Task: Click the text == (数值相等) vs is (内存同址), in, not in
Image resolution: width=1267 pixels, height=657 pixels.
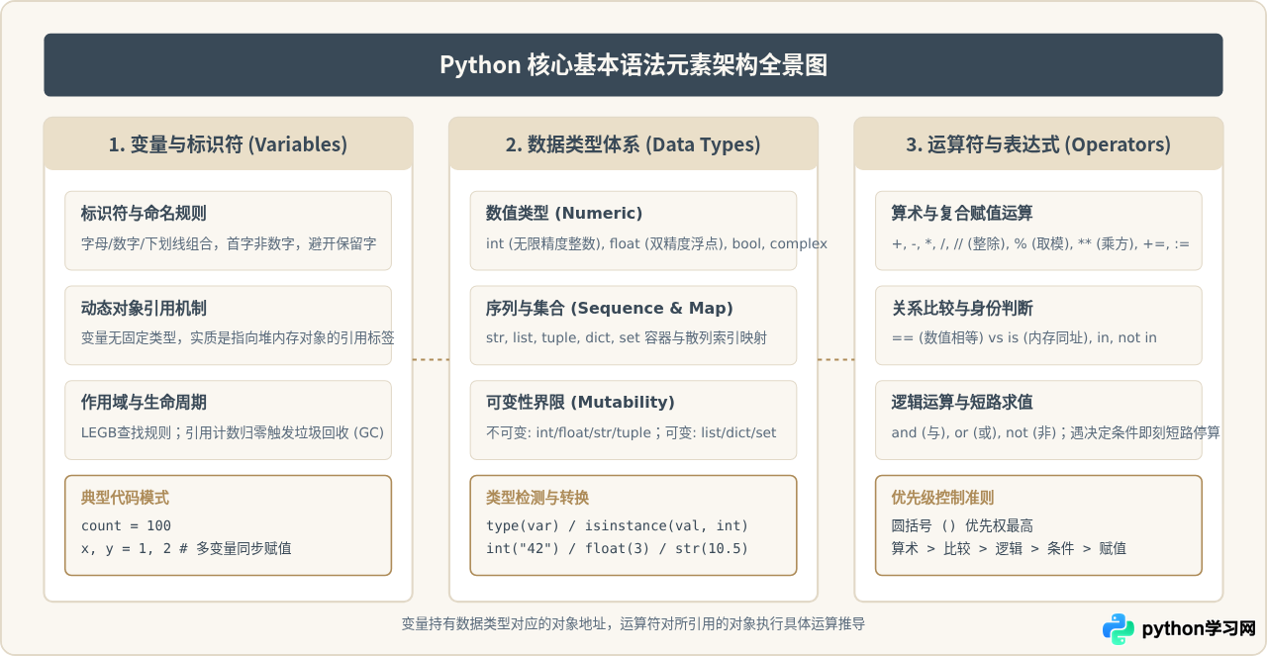Action: tap(1024, 338)
